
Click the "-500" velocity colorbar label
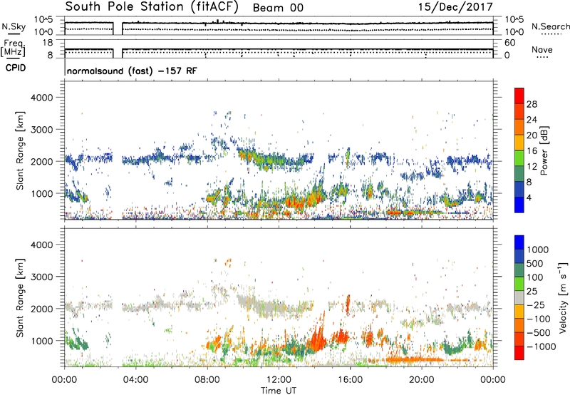tap(539, 333)
